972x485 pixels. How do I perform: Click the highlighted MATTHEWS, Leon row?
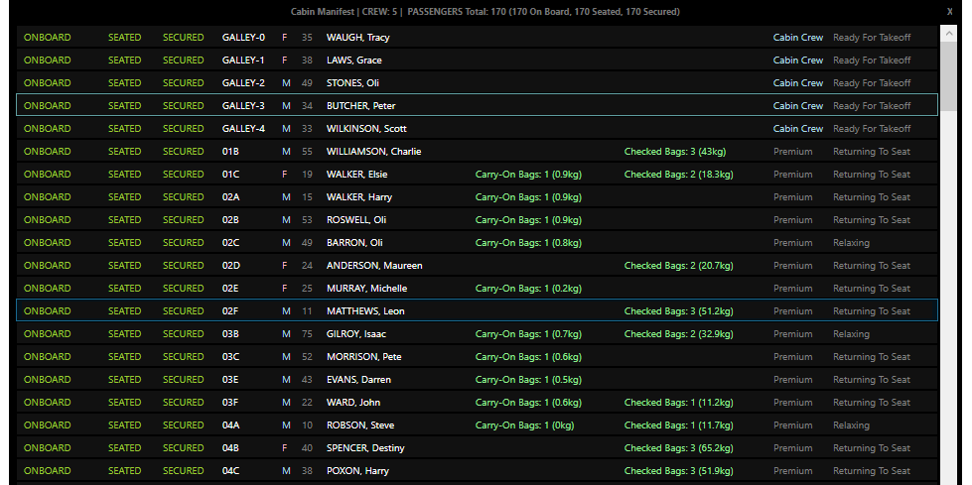477,311
